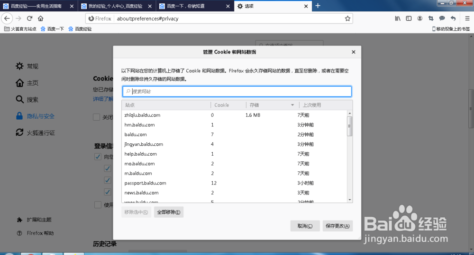
Task: Select mo.baidu.com row
Action: pos(235,164)
